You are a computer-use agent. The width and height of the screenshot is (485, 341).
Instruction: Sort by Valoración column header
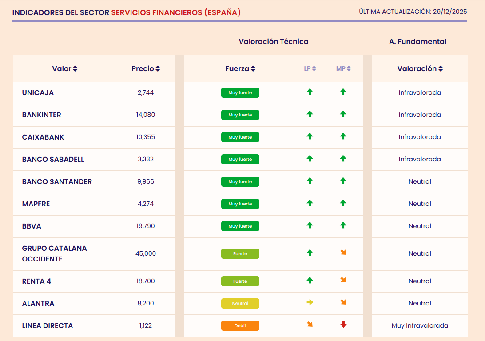click(420, 69)
